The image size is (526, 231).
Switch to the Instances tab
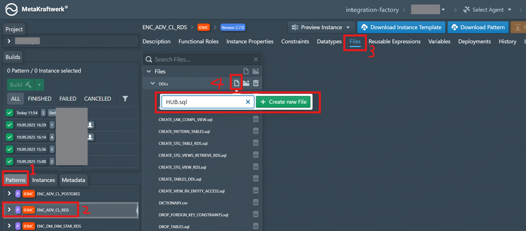[x=43, y=180]
